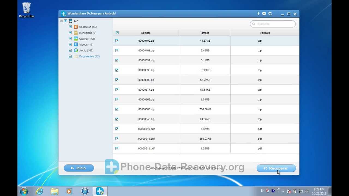Click the register icon in title bar
Viewport: 349px width, 196px height.
[270, 14]
